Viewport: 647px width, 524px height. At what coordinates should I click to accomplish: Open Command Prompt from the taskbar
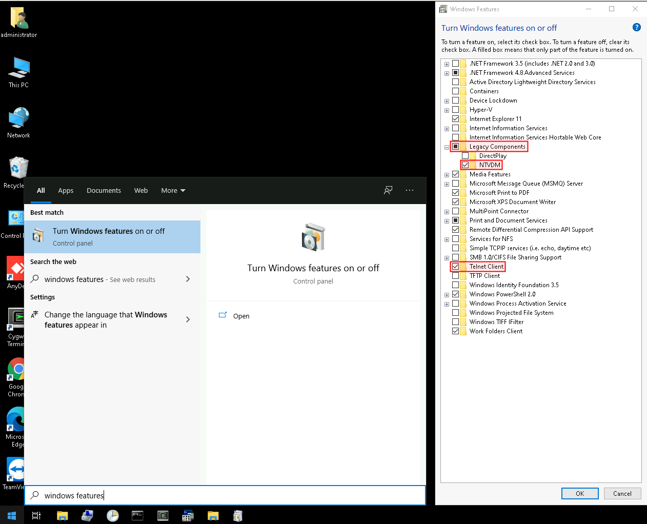click(137, 515)
